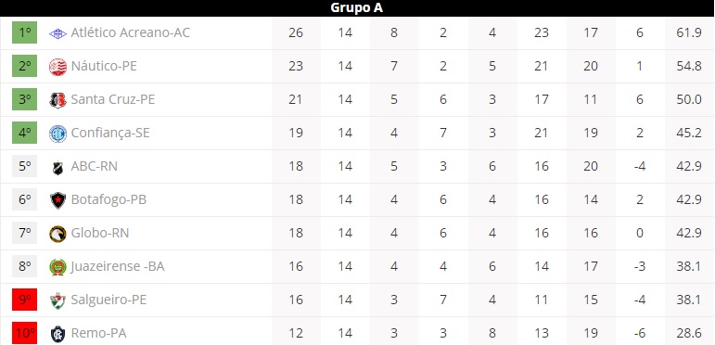Click the green 1º position badge
The width and height of the screenshot is (715, 345).
point(25,32)
